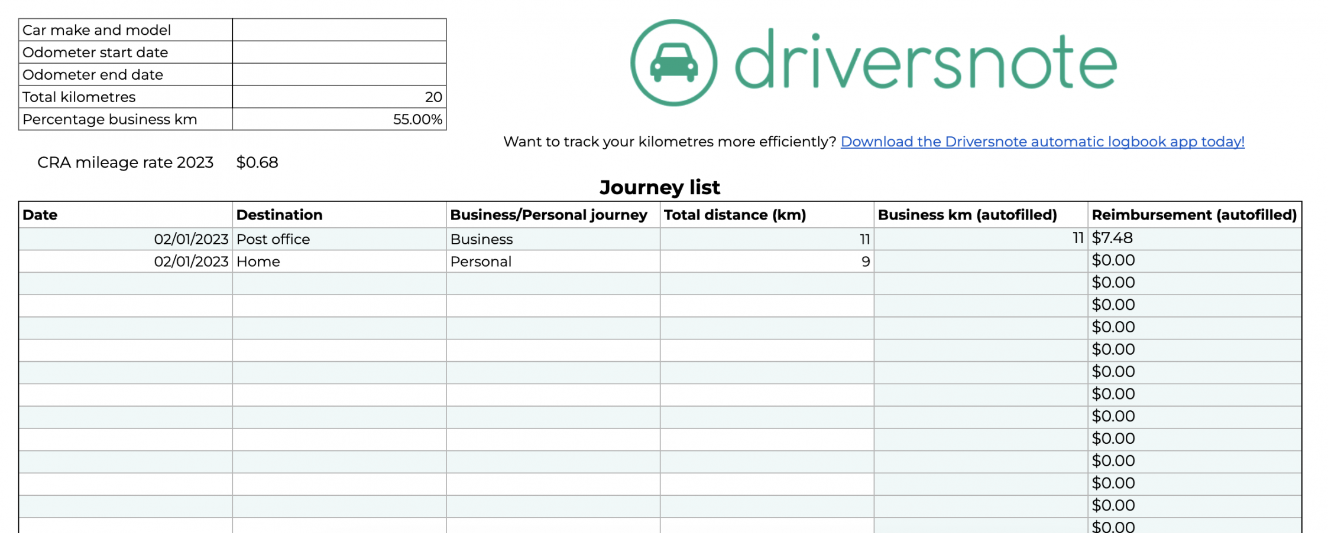
Task: Select the Business km (autofilled) column header
Action: tap(981, 215)
